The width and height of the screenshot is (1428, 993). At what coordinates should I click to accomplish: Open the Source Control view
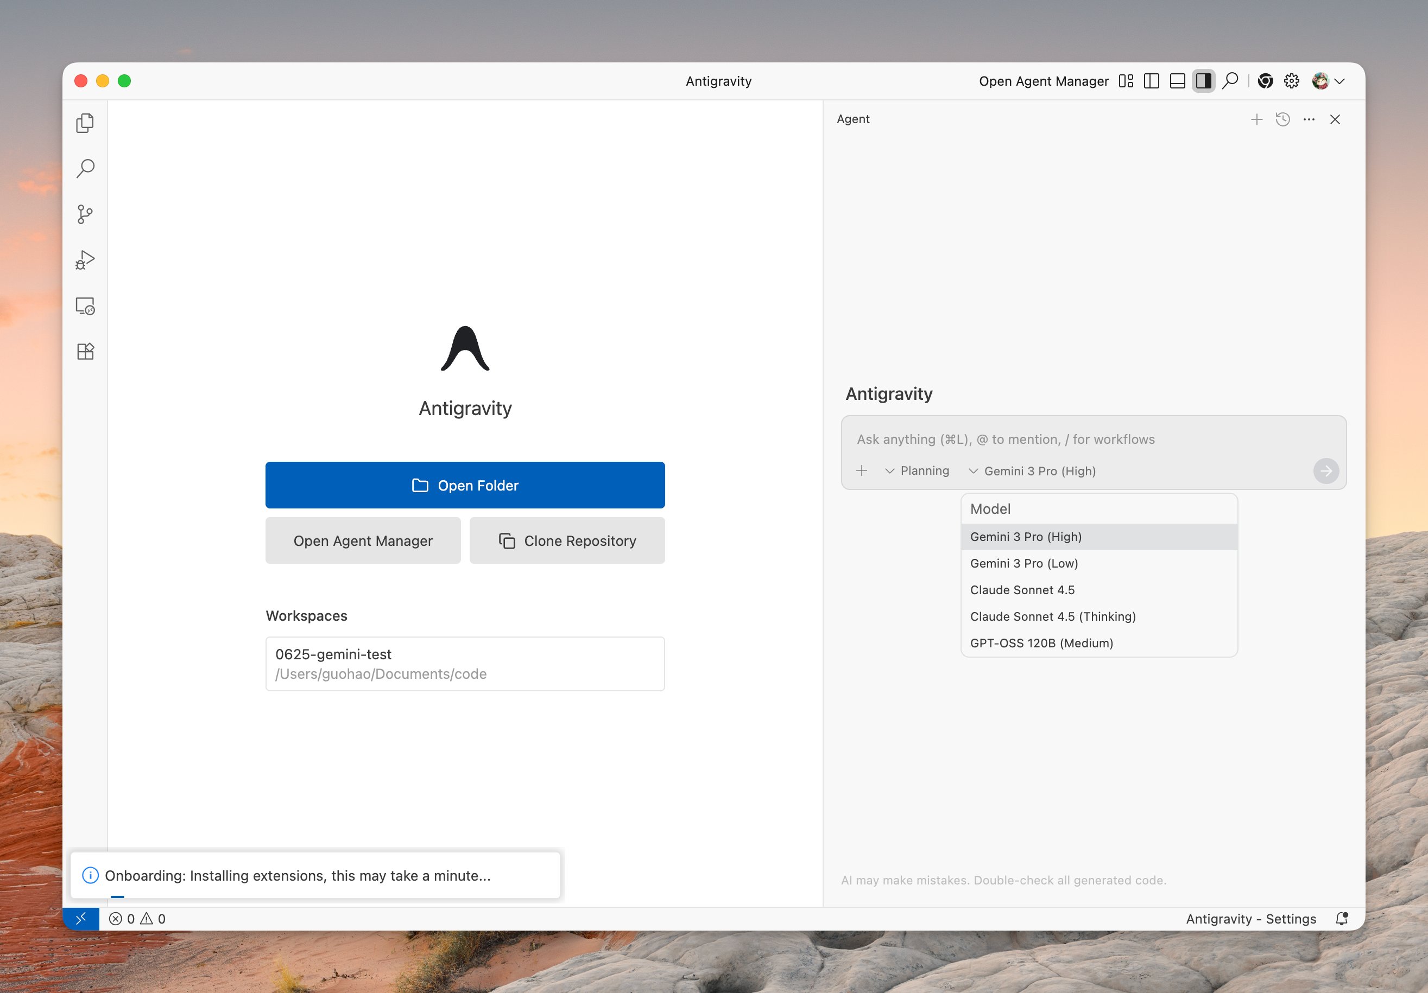(x=85, y=214)
